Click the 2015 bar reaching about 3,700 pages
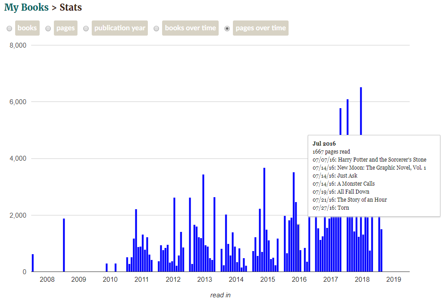This screenshot has width=444, height=300. pyautogui.click(x=264, y=219)
